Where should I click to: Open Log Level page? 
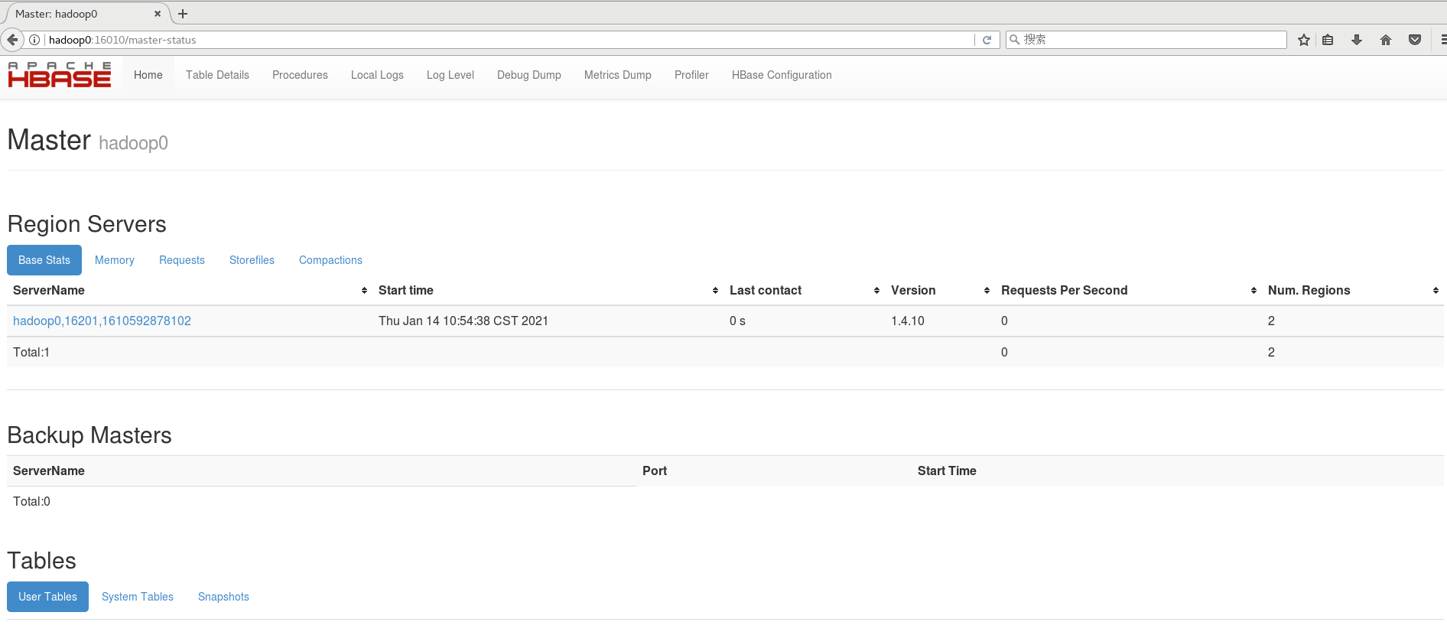click(450, 75)
